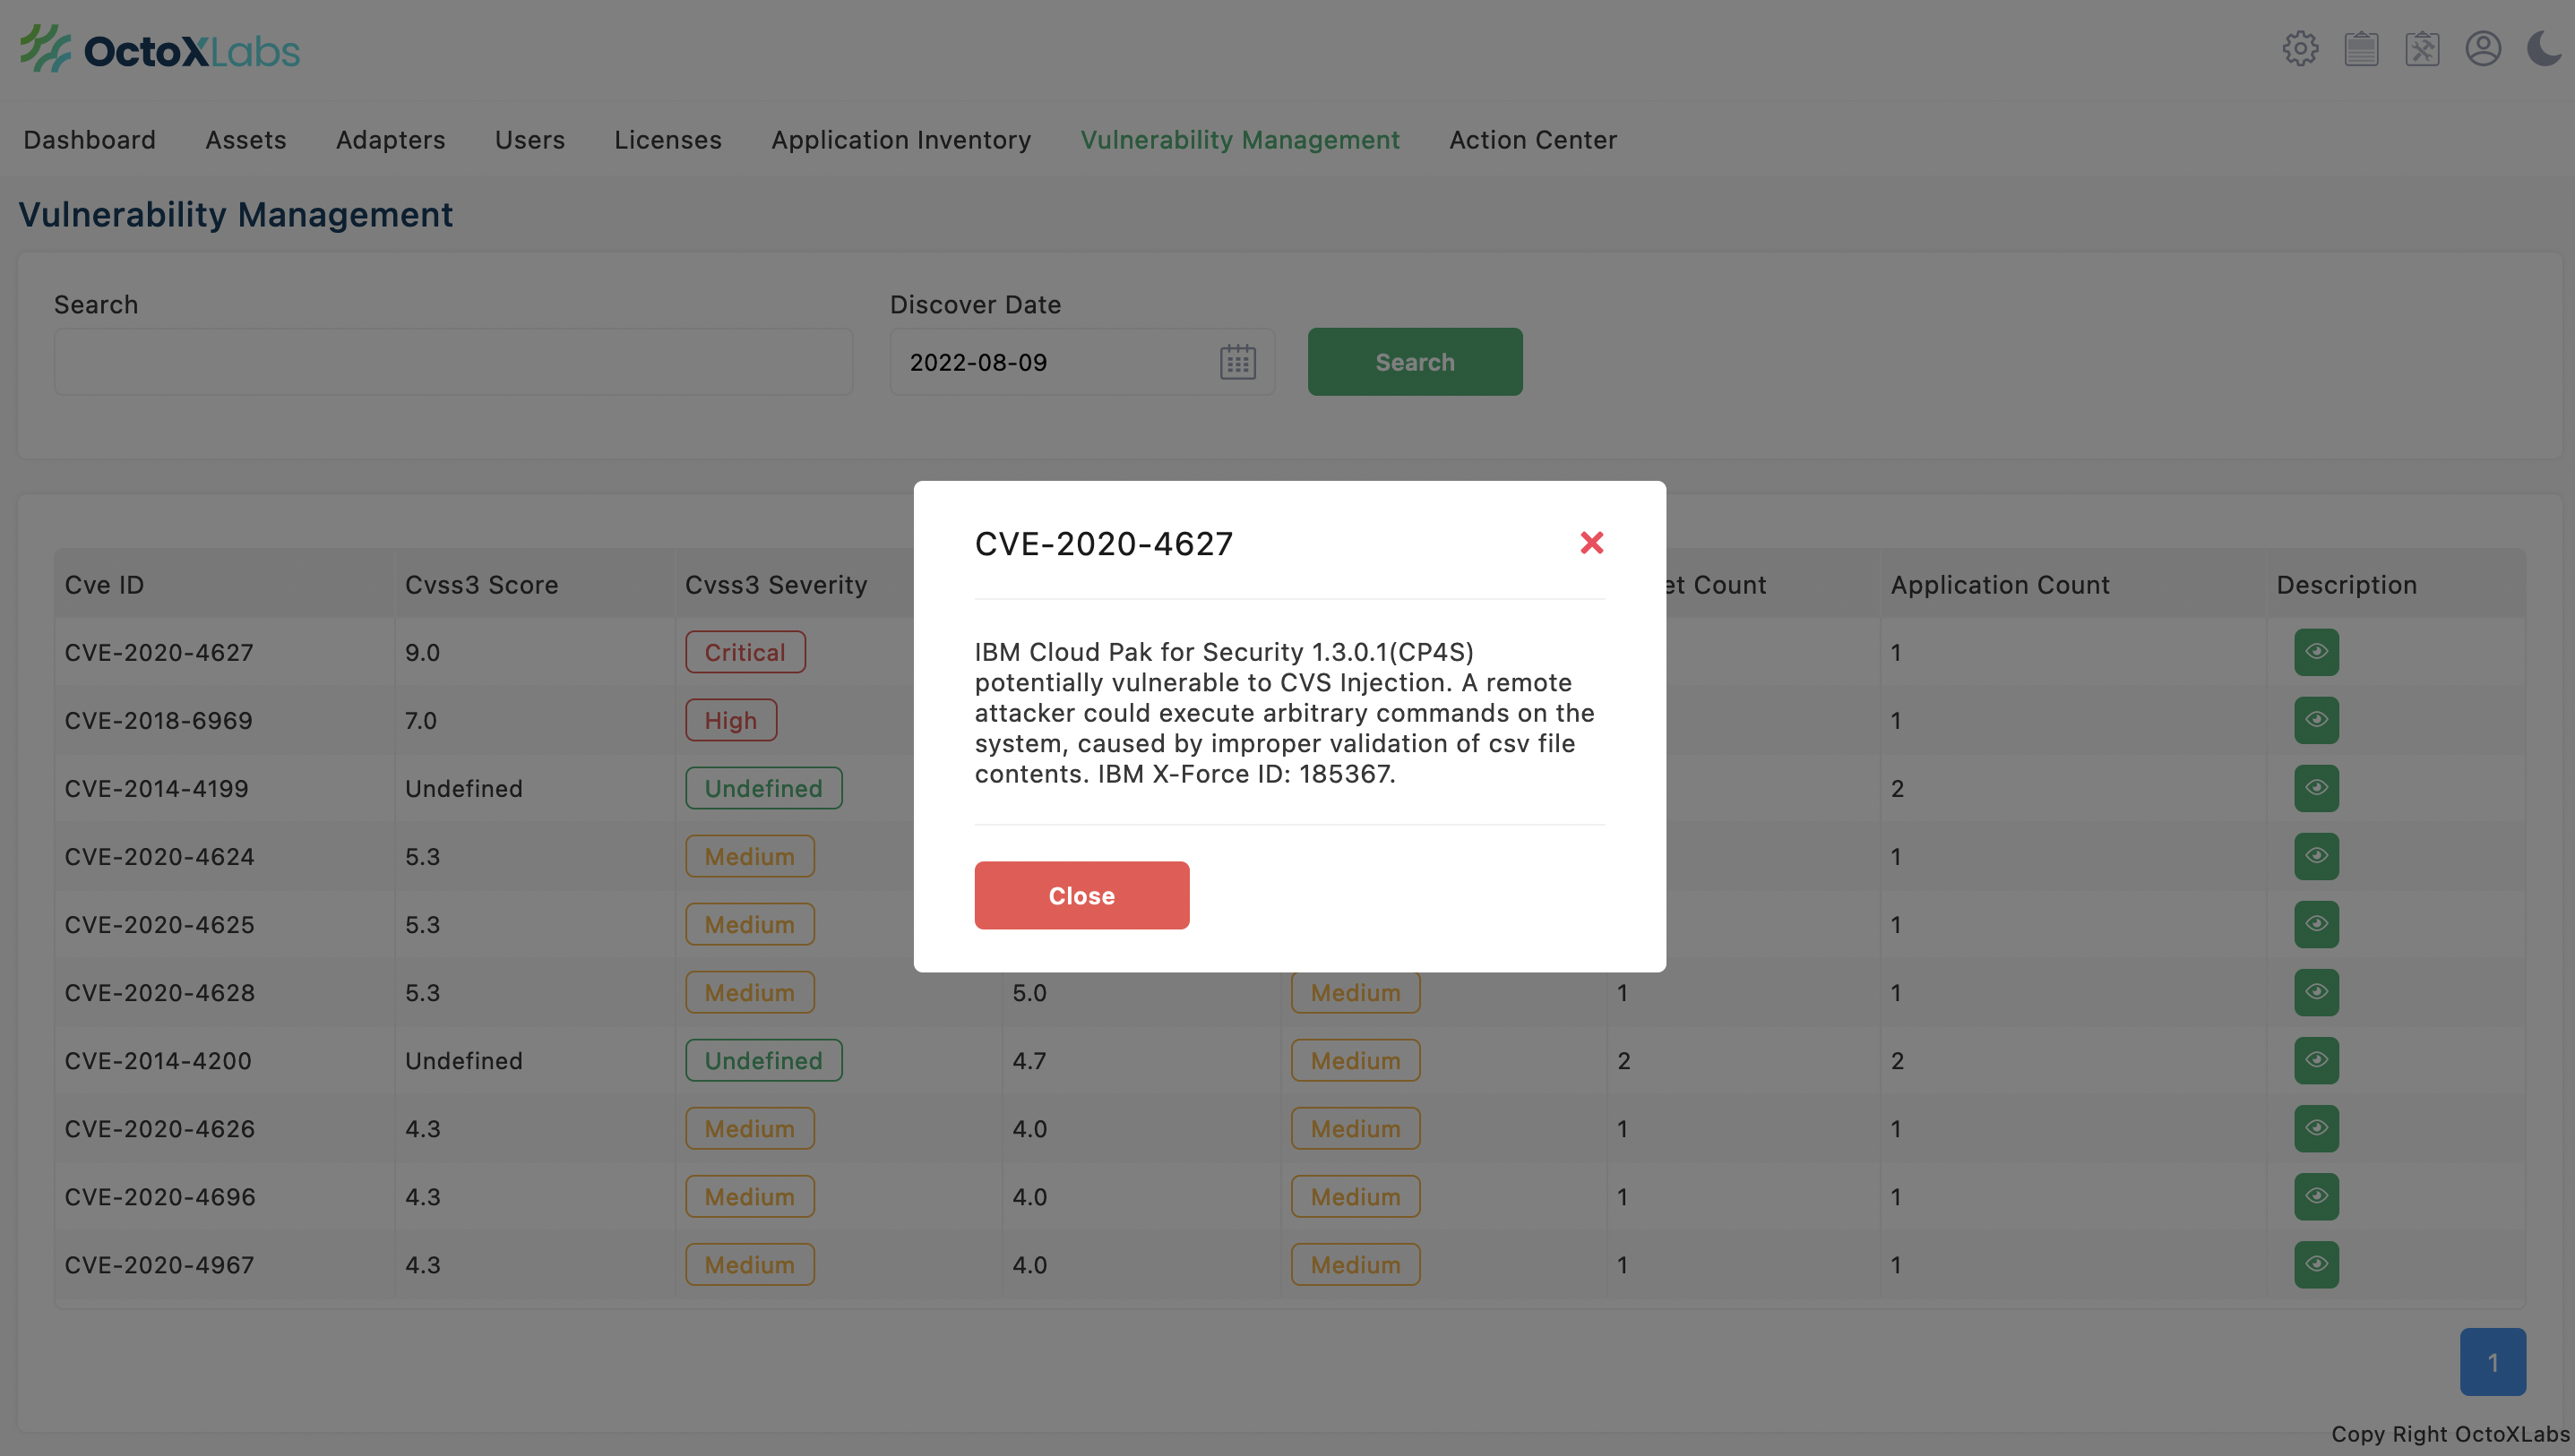This screenshot has height=1456, width=2575.
Task: View description for CVE-2020-4628
Action: click(2316, 992)
